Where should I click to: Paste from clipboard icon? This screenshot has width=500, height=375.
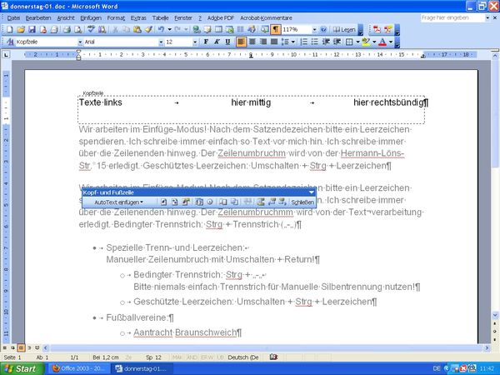pyautogui.click(x=137, y=30)
